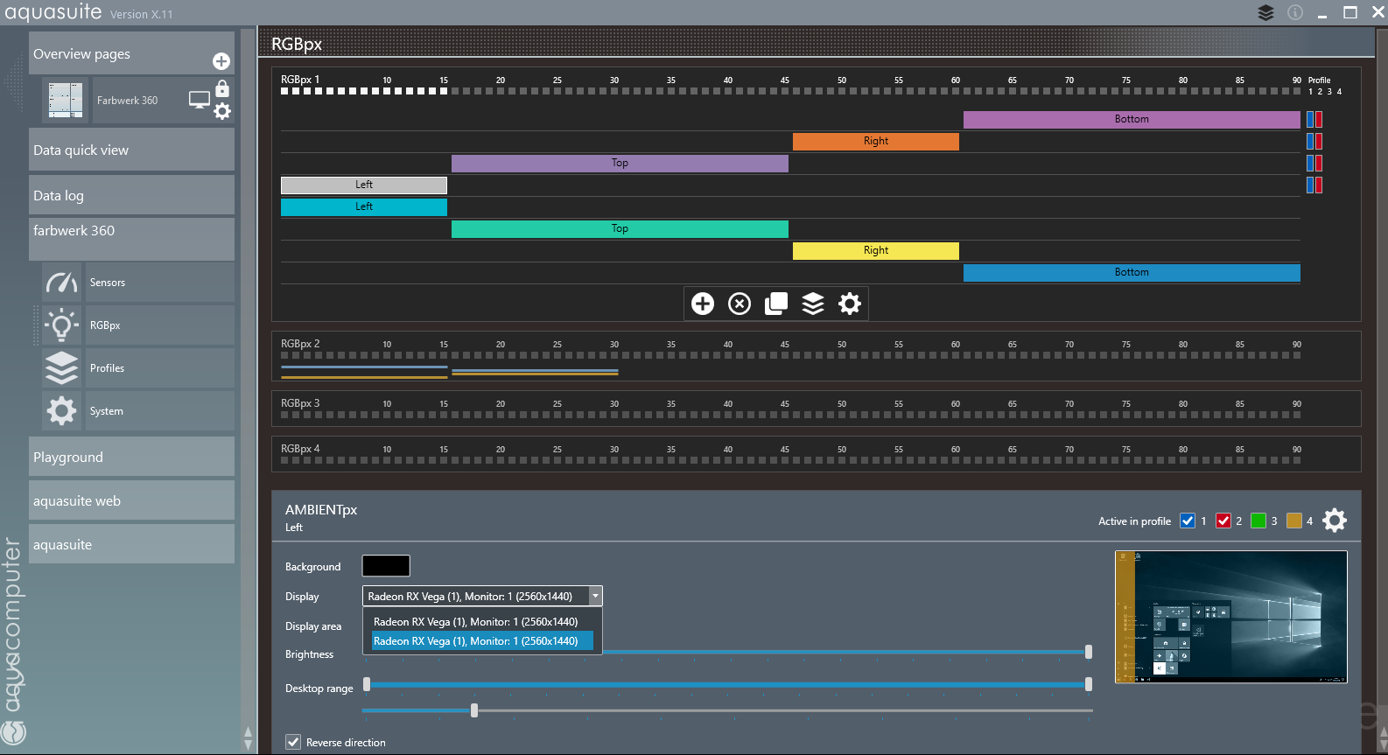The image size is (1388, 755).
Task: Open the aquasuite web section
Action: (x=131, y=501)
